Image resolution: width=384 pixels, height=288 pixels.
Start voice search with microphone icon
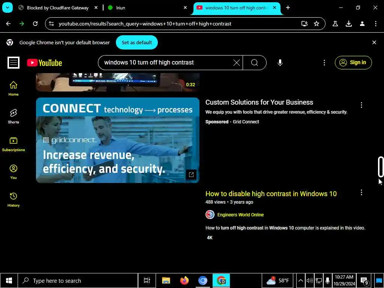click(280, 63)
